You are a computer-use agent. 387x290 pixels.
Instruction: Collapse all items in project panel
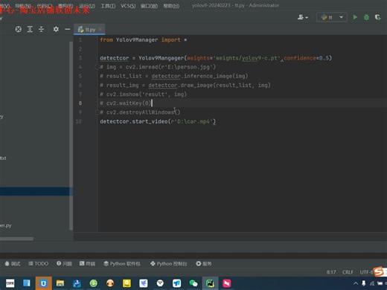coord(41,29)
